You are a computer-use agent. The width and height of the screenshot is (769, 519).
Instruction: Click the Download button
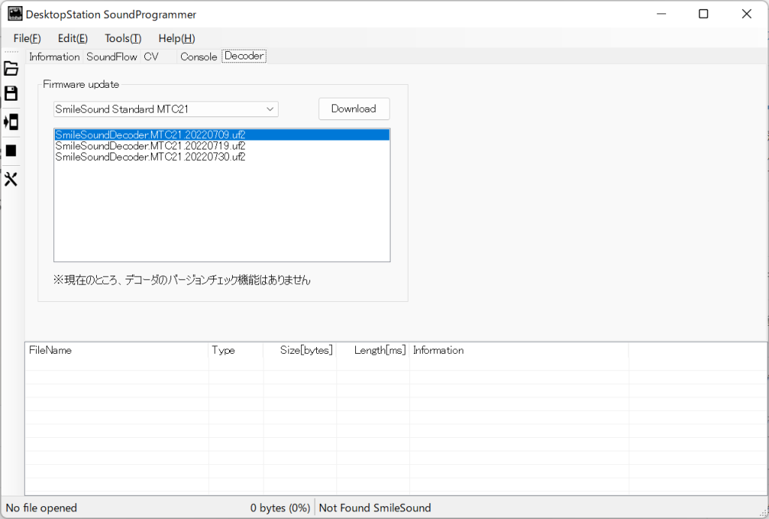pyautogui.click(x=354, y=109)
